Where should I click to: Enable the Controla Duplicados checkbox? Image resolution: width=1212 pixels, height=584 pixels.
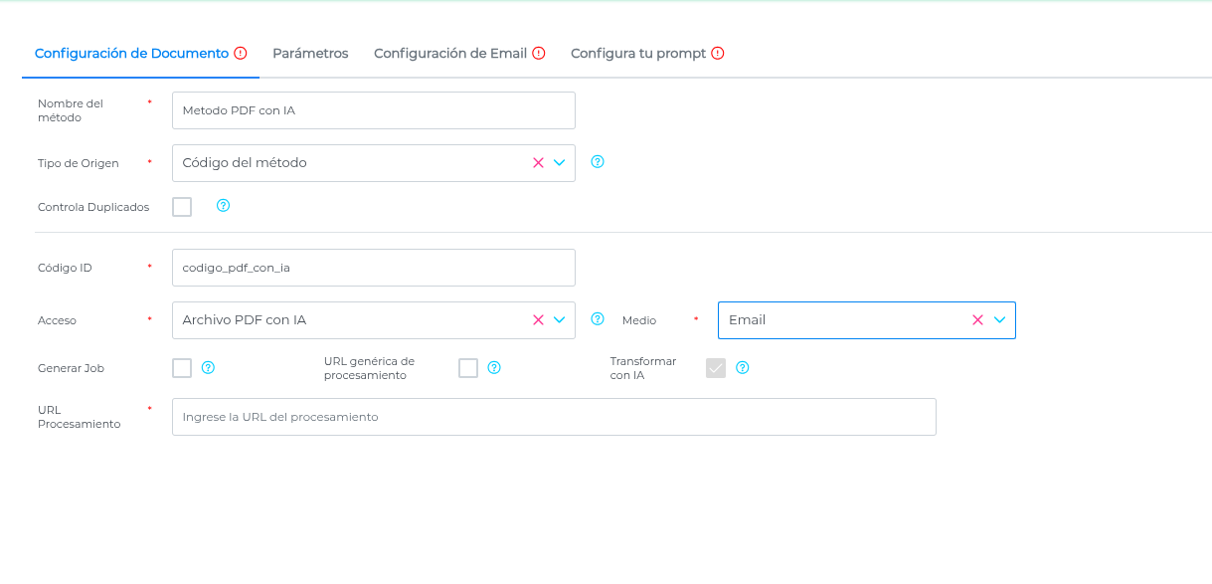pyautogui.click(x=182, y=207)
